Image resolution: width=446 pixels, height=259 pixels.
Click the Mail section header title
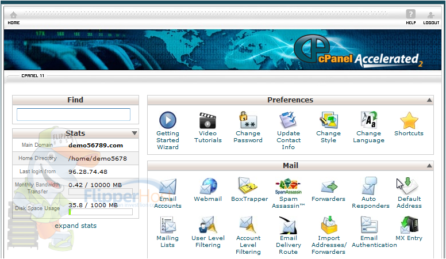tap(290, 166)
